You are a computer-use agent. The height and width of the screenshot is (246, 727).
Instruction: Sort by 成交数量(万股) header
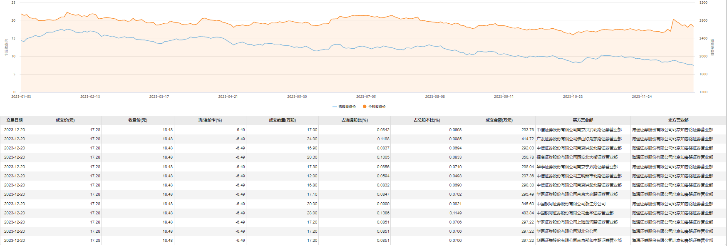tap(283, 120)
